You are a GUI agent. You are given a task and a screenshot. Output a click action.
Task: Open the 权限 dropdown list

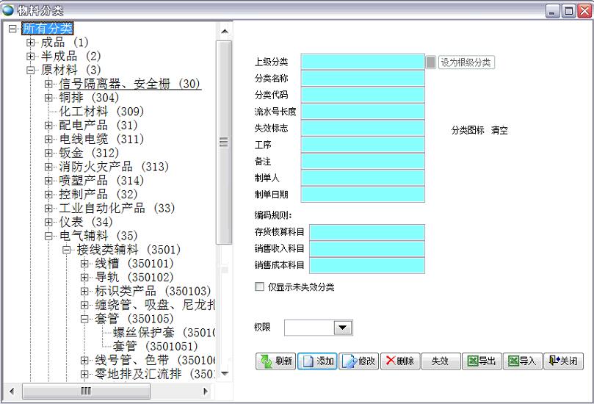pyautogui.click(x=343, y=328)
